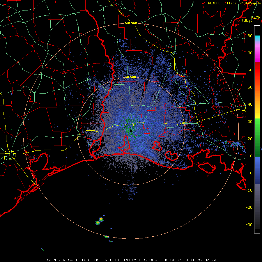Click the Super-Resolution Base Reflectivity caption

point(132,260)
